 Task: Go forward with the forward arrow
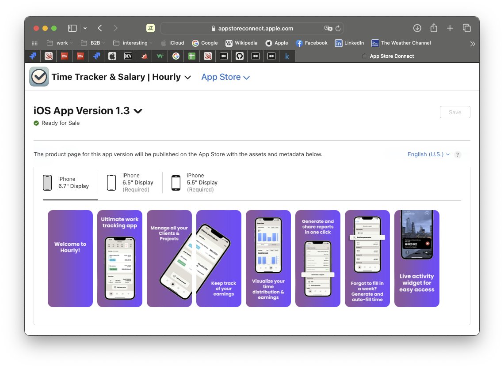115,28
